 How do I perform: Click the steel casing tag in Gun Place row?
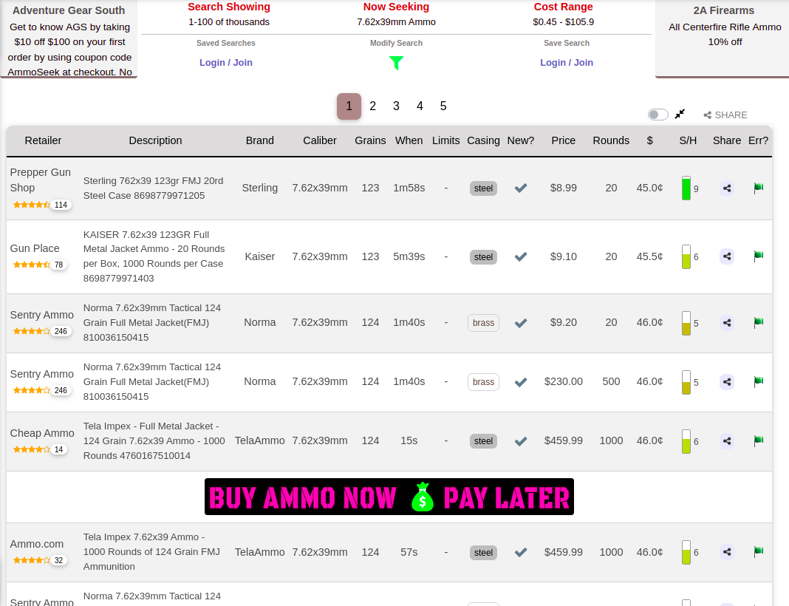(x=483, y=257)
